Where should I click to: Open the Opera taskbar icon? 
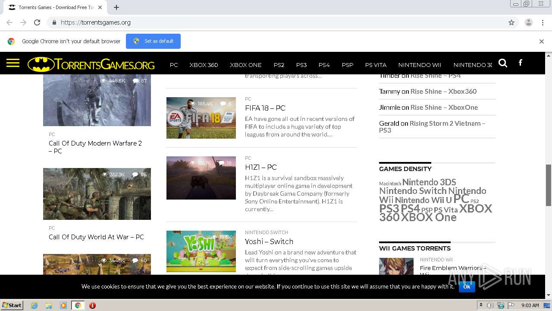click(x=92, y=305)
